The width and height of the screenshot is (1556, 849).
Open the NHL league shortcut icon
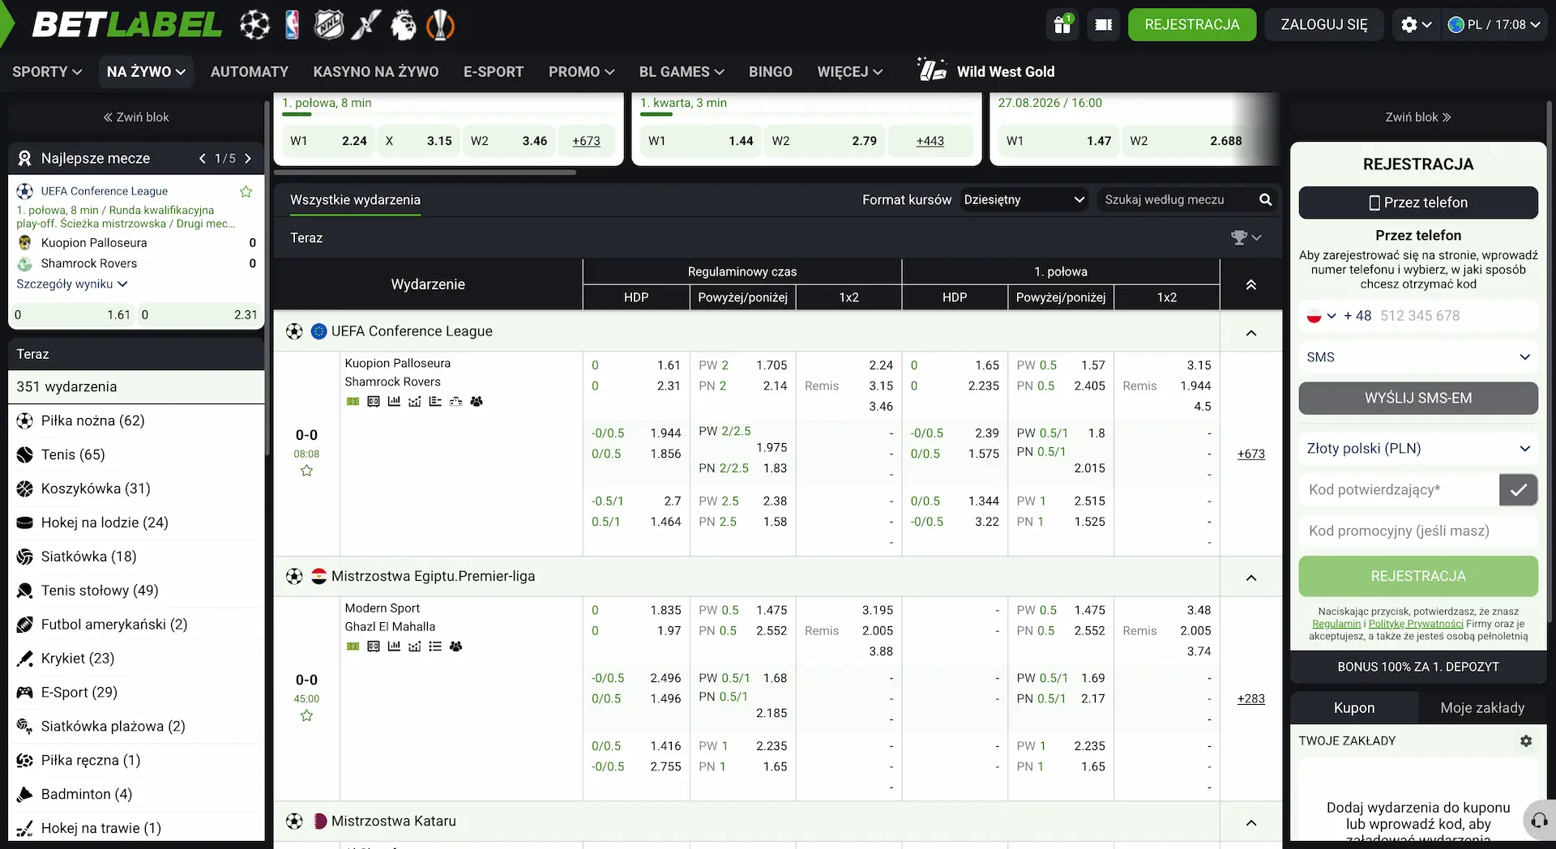click(x=329, y=24)
